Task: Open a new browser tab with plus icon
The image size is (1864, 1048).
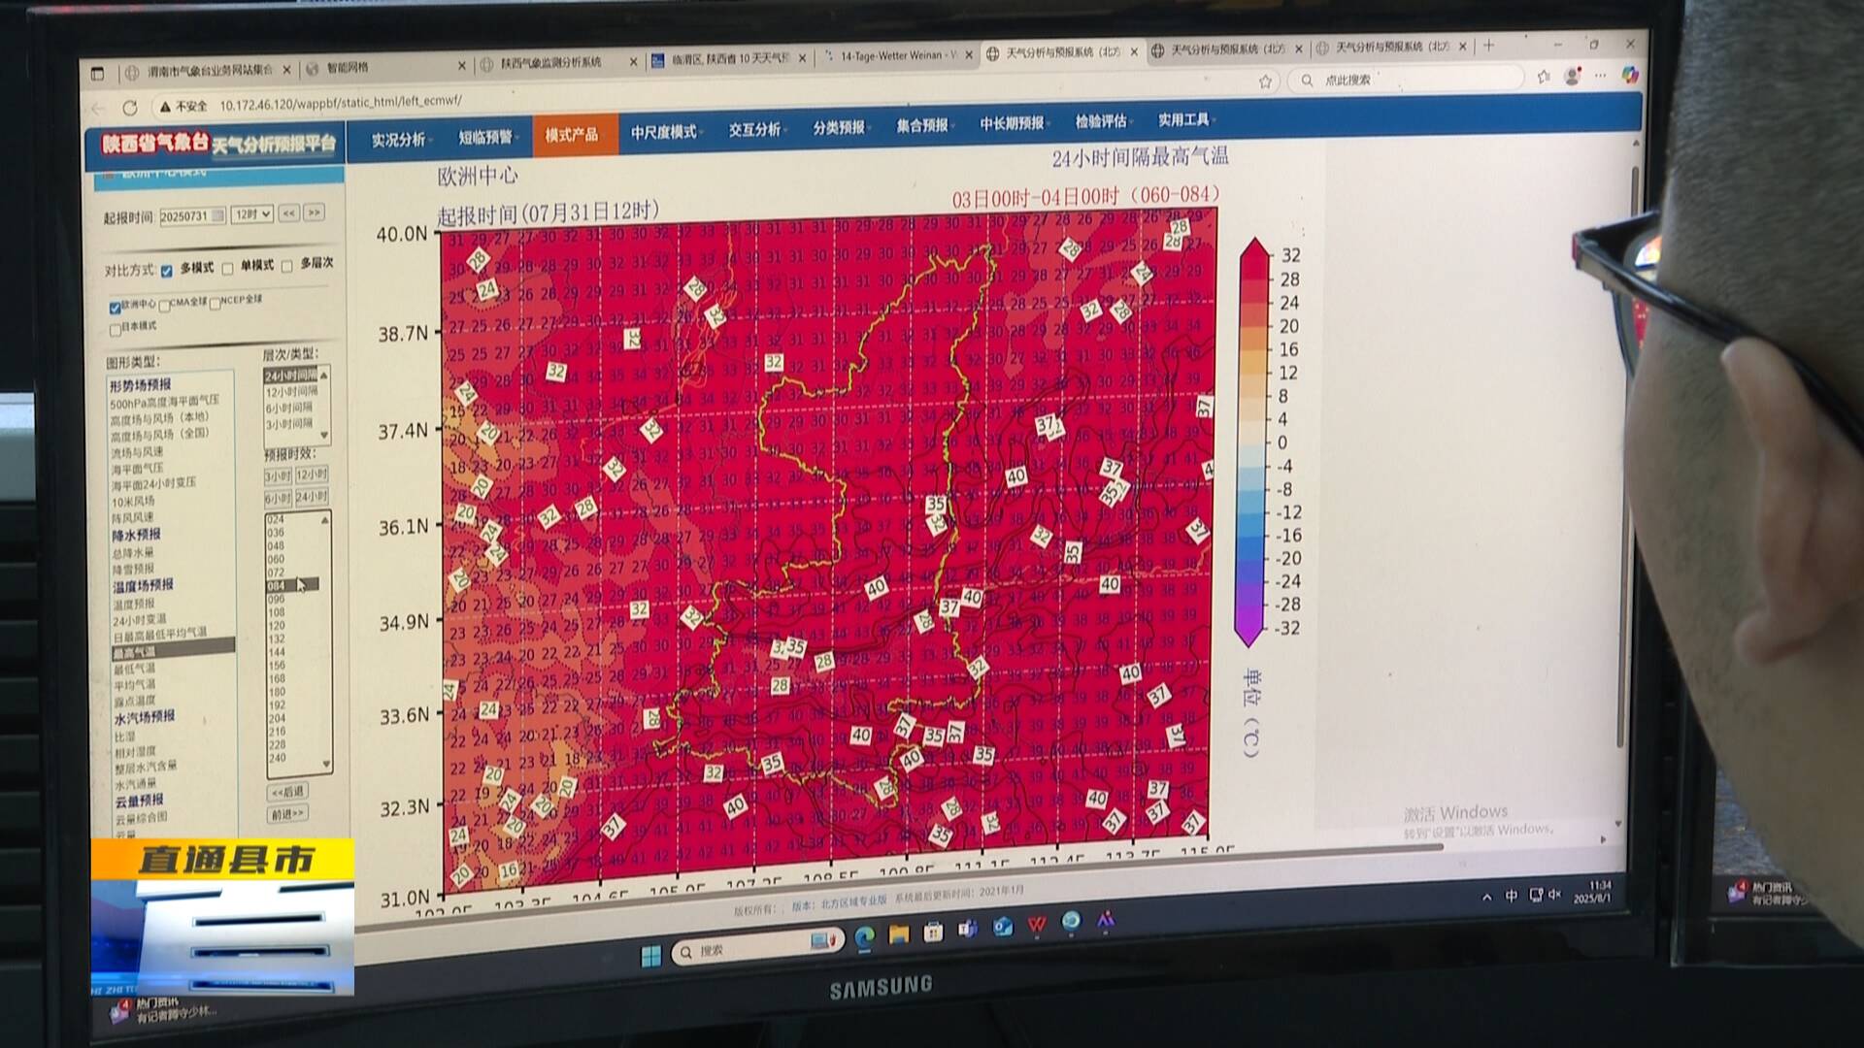Action: [1488, 46]
